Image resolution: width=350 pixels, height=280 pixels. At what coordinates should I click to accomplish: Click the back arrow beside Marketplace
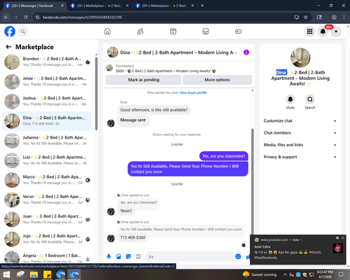click(8, 47)
